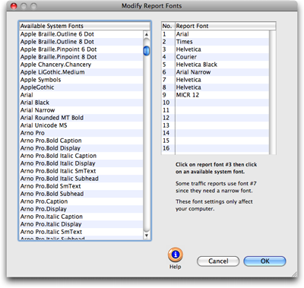Select report font 9 MICR 12

coord(215,95)
